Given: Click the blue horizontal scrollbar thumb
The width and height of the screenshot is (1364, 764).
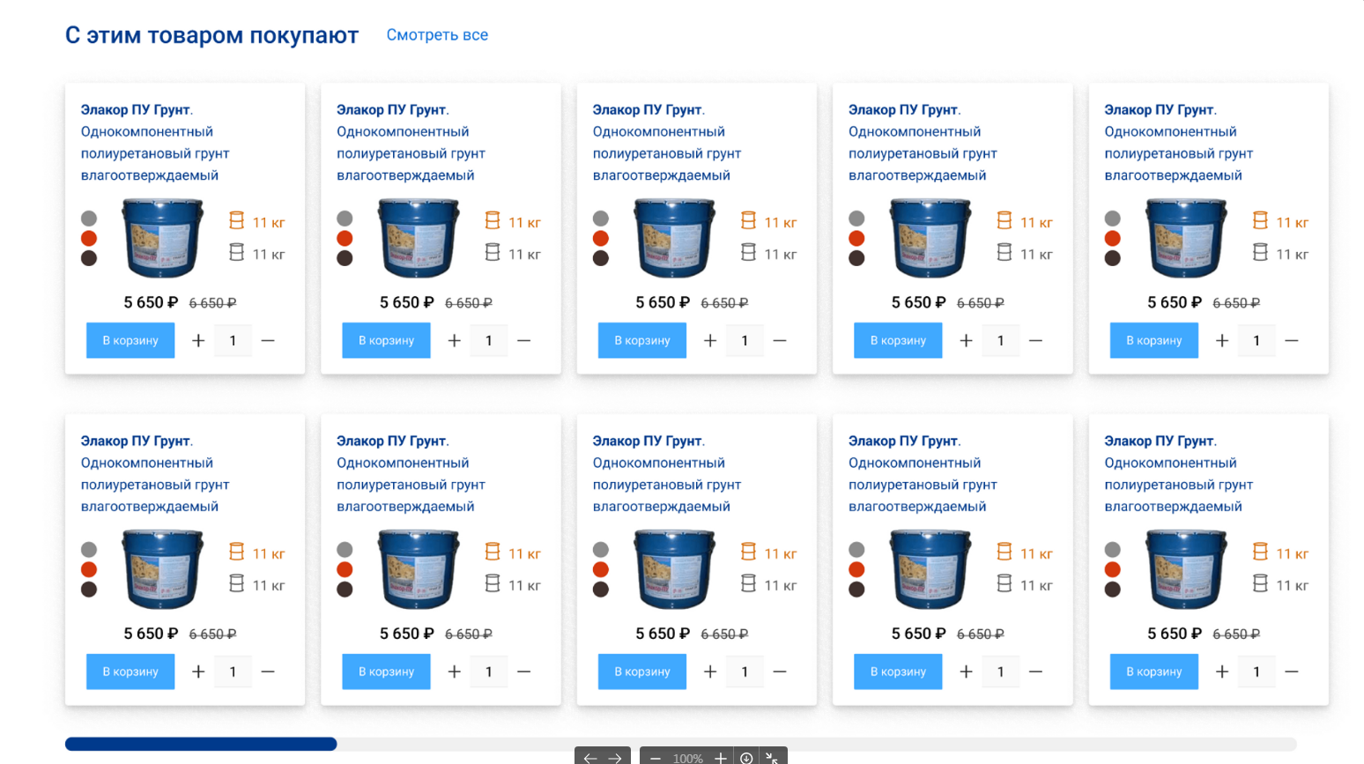Looking at the screenshot, I should pos(201,744).
